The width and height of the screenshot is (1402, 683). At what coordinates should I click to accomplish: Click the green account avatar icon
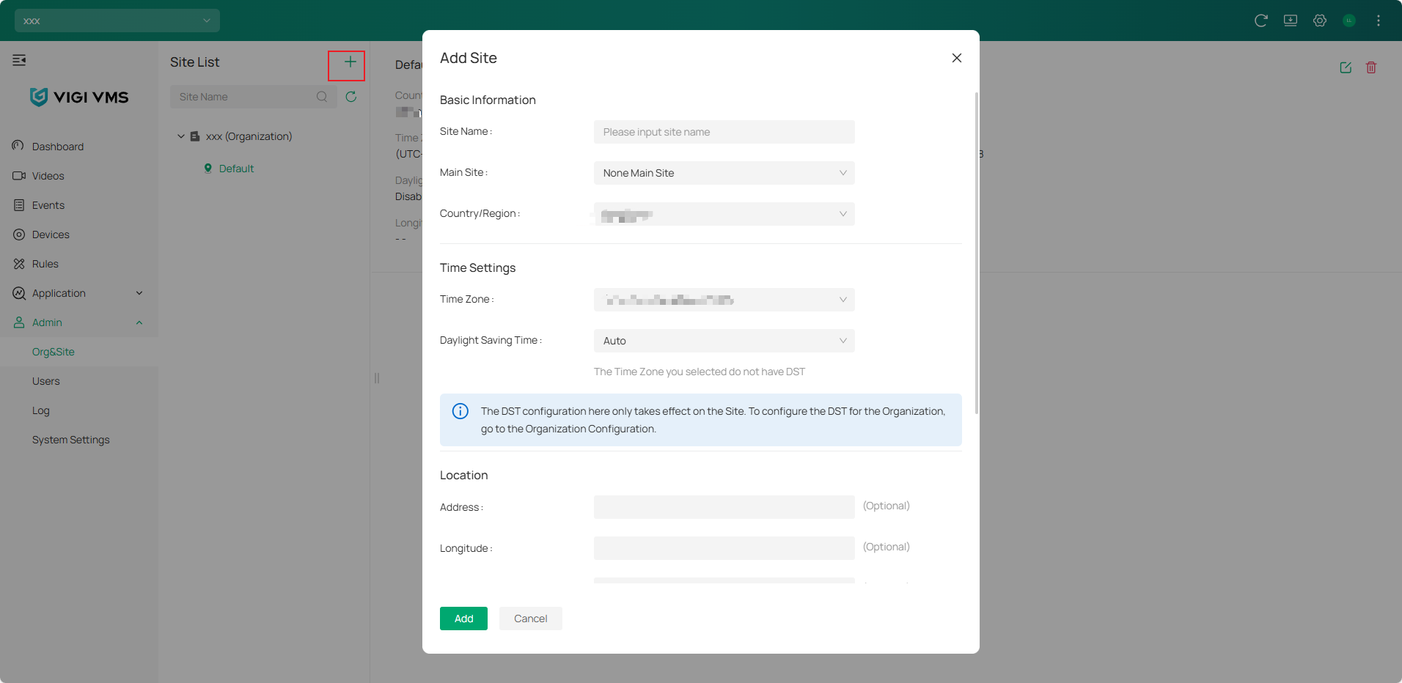1349,21
